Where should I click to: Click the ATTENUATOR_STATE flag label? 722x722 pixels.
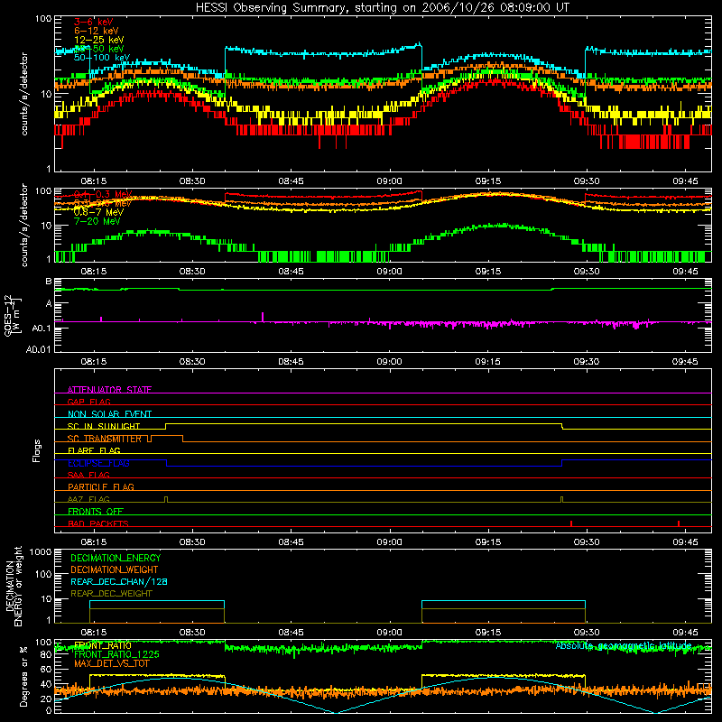point(109,390)
